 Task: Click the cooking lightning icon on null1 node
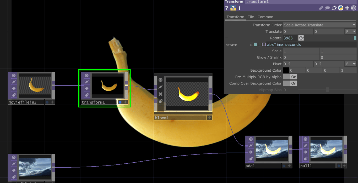point(305,146)
